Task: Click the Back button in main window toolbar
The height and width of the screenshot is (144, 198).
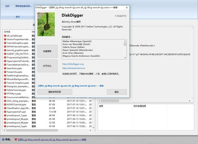Action: 7,6
